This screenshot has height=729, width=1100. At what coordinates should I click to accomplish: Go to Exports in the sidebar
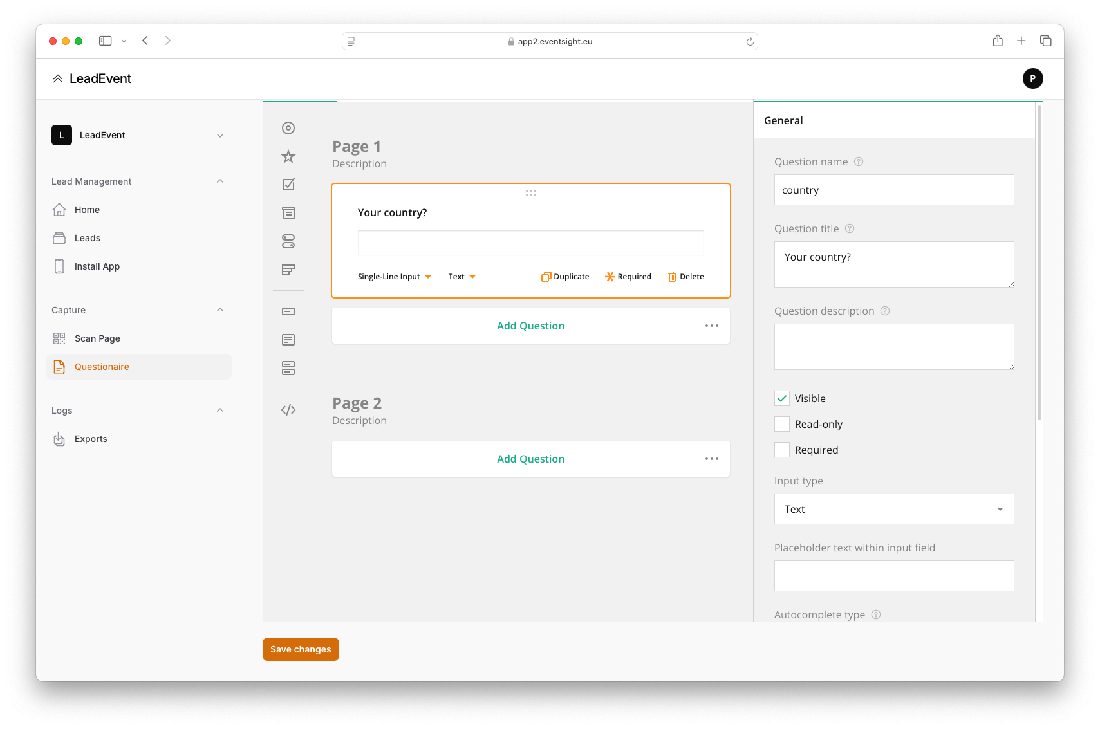point(91,439)
